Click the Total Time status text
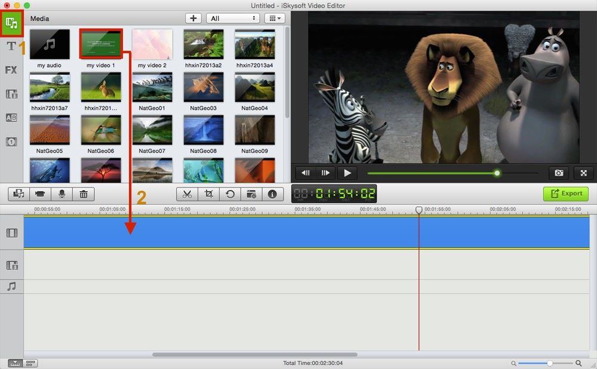 [x=313, y=363]
